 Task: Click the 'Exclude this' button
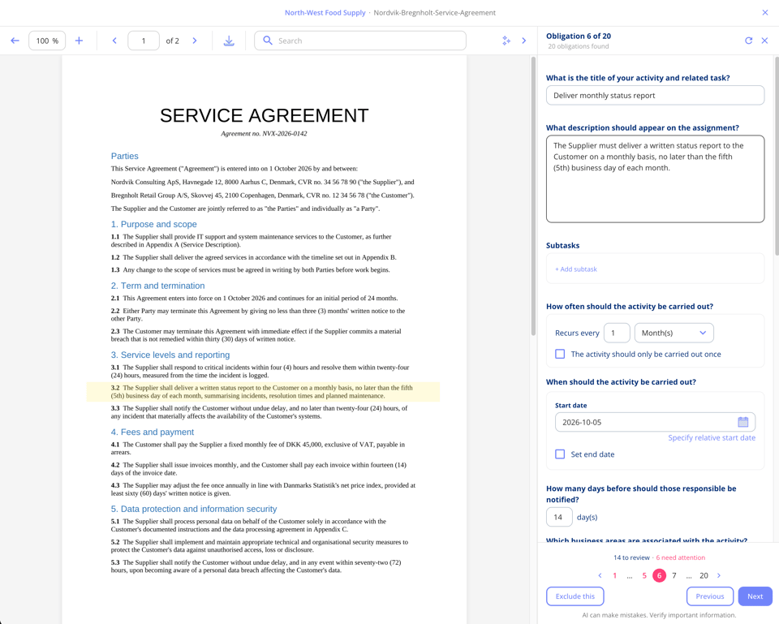coord(575,596)
